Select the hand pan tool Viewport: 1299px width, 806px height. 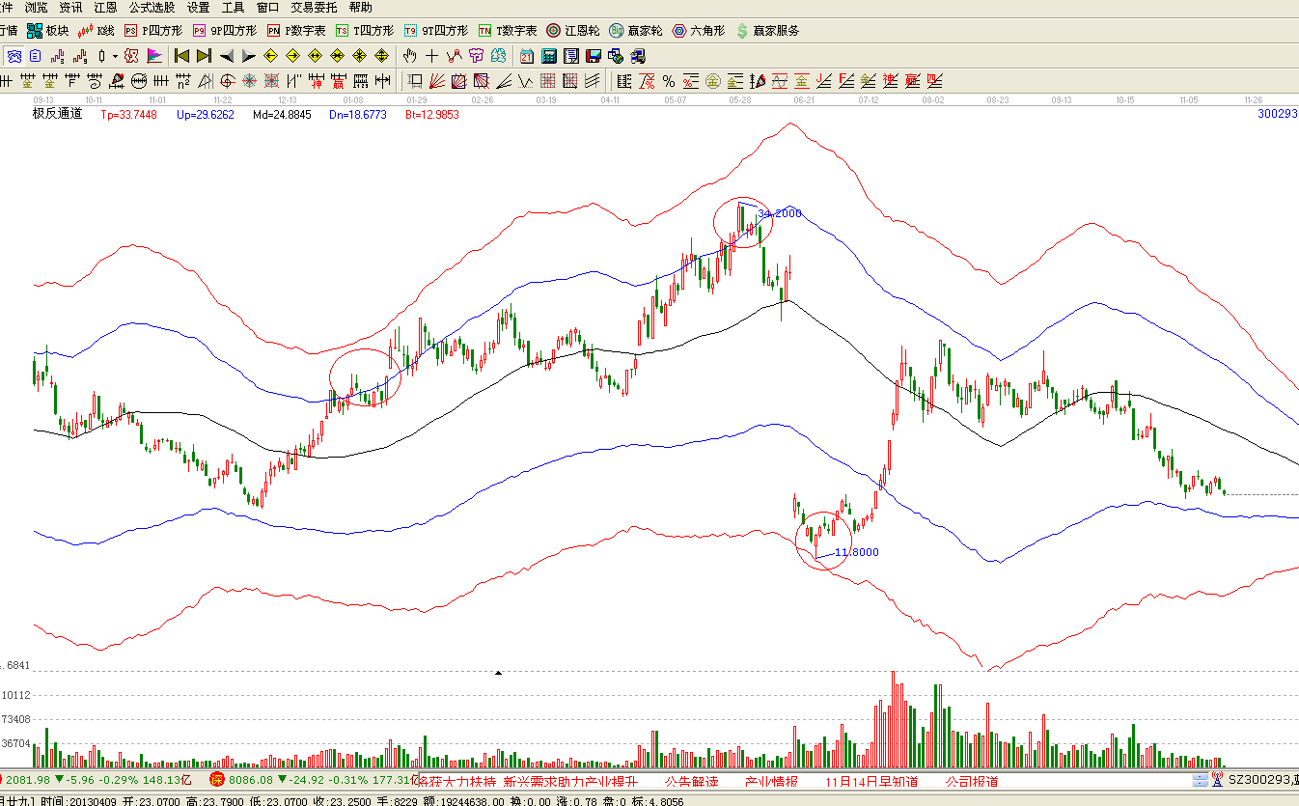pos(409,56)
